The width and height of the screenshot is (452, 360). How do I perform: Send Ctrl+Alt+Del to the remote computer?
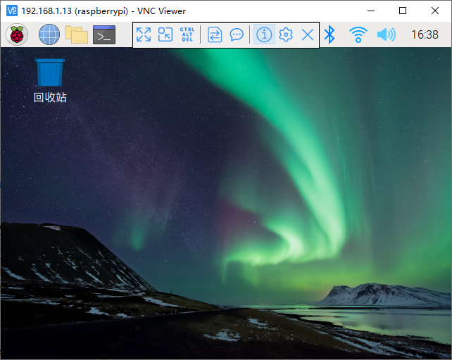(x=187, y=34)
